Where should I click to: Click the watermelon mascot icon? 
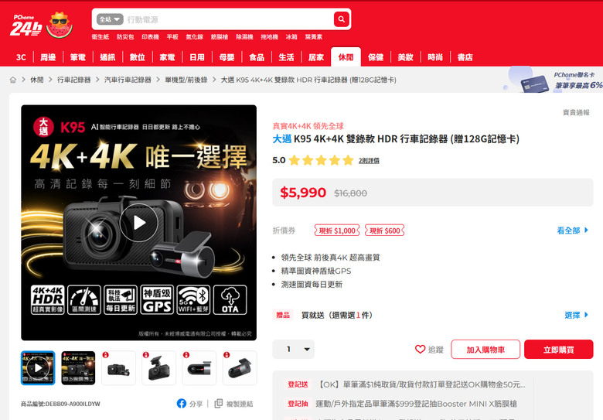(60, 25)
